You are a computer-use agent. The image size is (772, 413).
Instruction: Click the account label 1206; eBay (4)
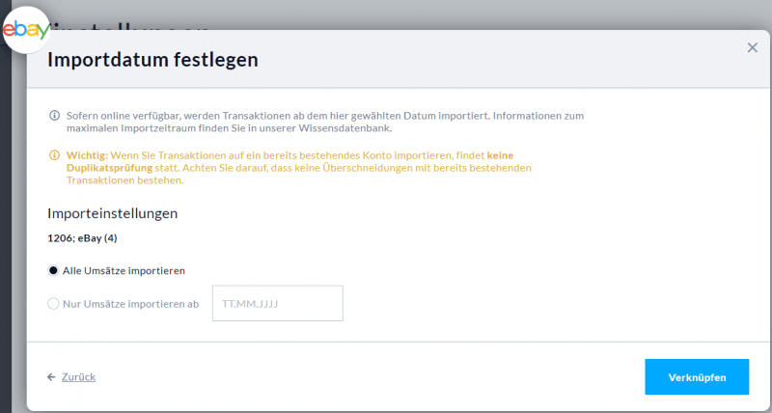point(82,237)
